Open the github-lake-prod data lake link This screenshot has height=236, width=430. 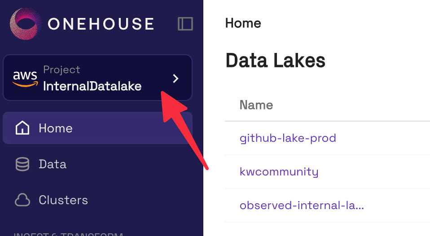coord(288,138)
